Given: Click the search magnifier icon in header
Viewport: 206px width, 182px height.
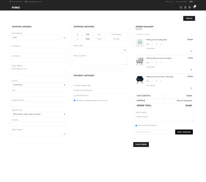Looking at the screenshot, I should (181, 7).
